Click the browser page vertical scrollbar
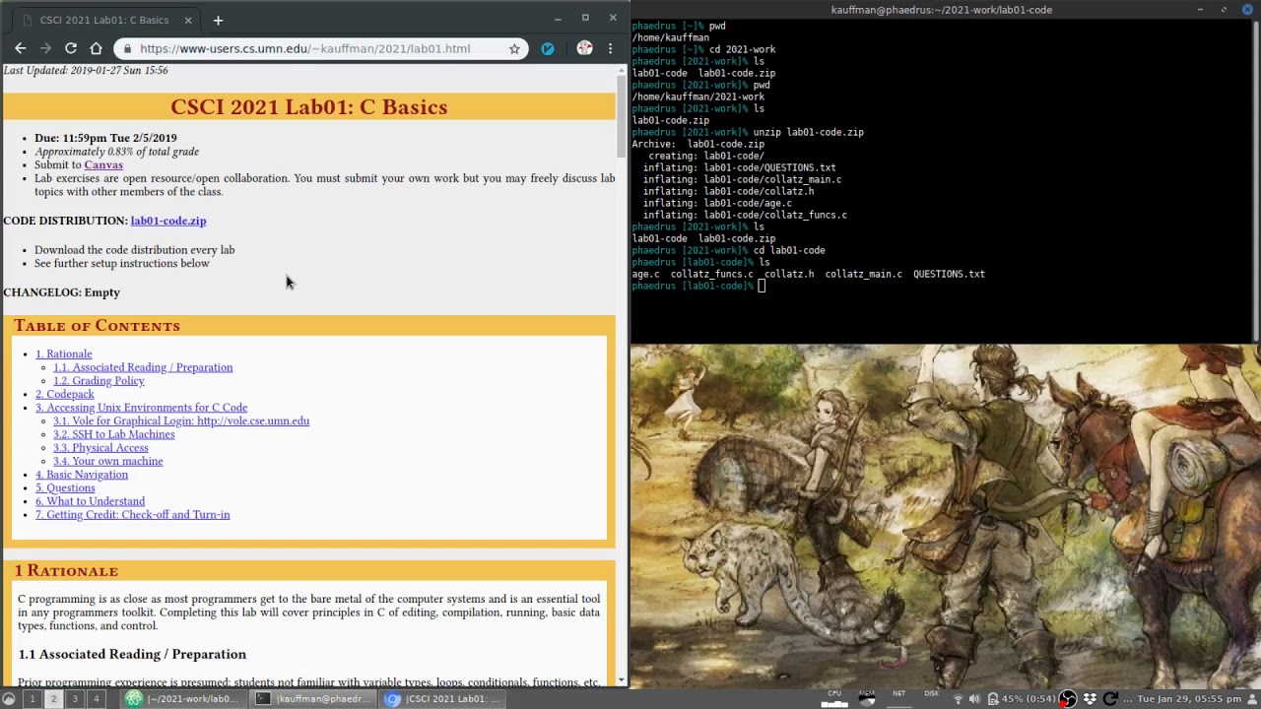The image size is (1261, 709). click(x=622, y=116)
